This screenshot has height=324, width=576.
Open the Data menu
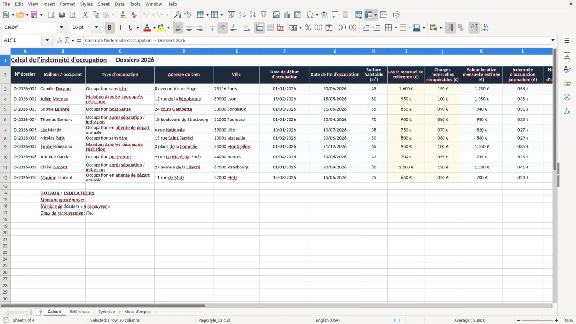[120, 4]
